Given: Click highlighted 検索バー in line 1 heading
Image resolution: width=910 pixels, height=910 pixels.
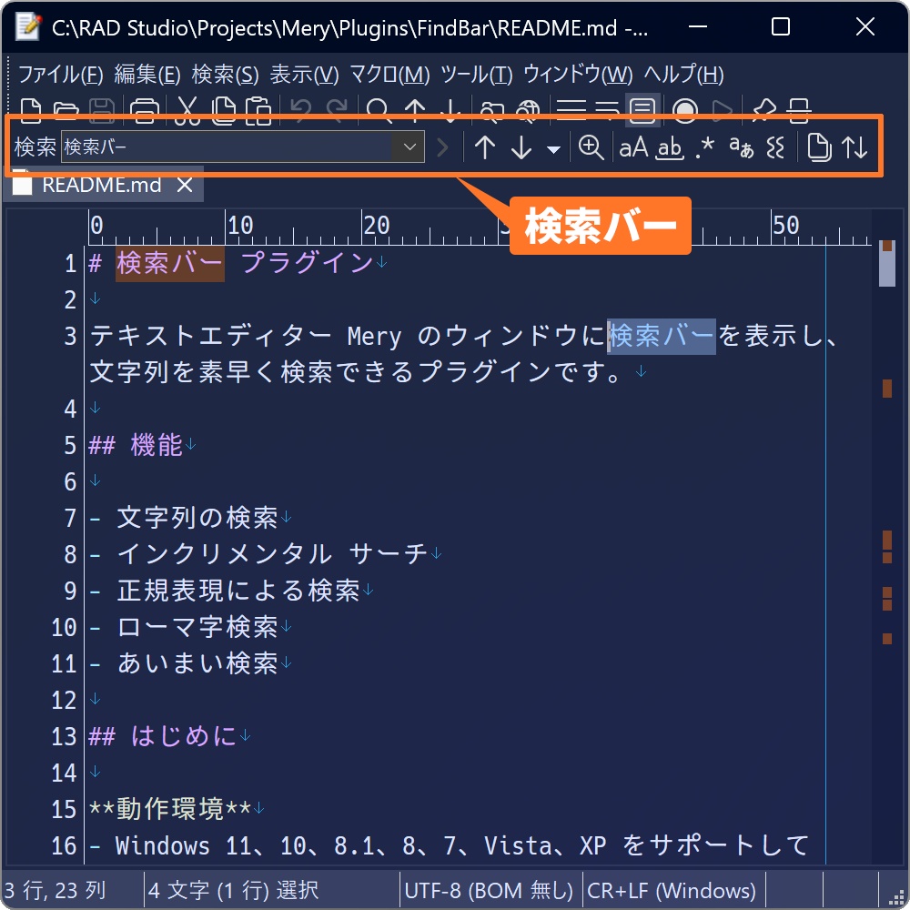Looking at the screenshot, I should (x=169, y=264).
